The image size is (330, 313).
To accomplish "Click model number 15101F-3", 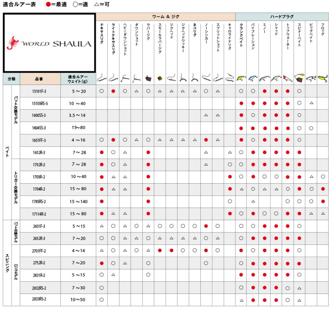I will [39, 91].
